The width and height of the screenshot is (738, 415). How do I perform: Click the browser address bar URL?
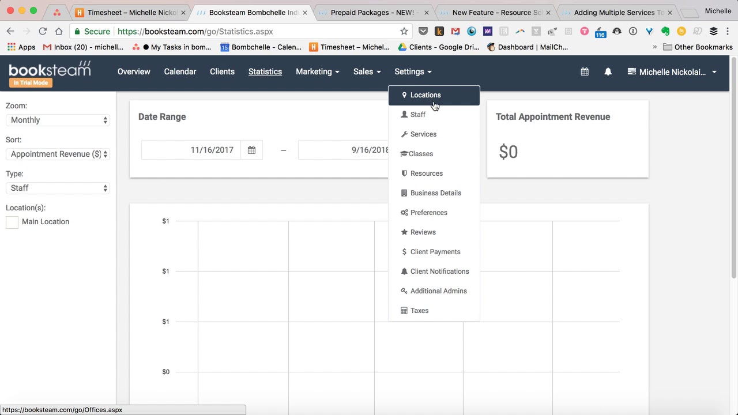(195, 31)
